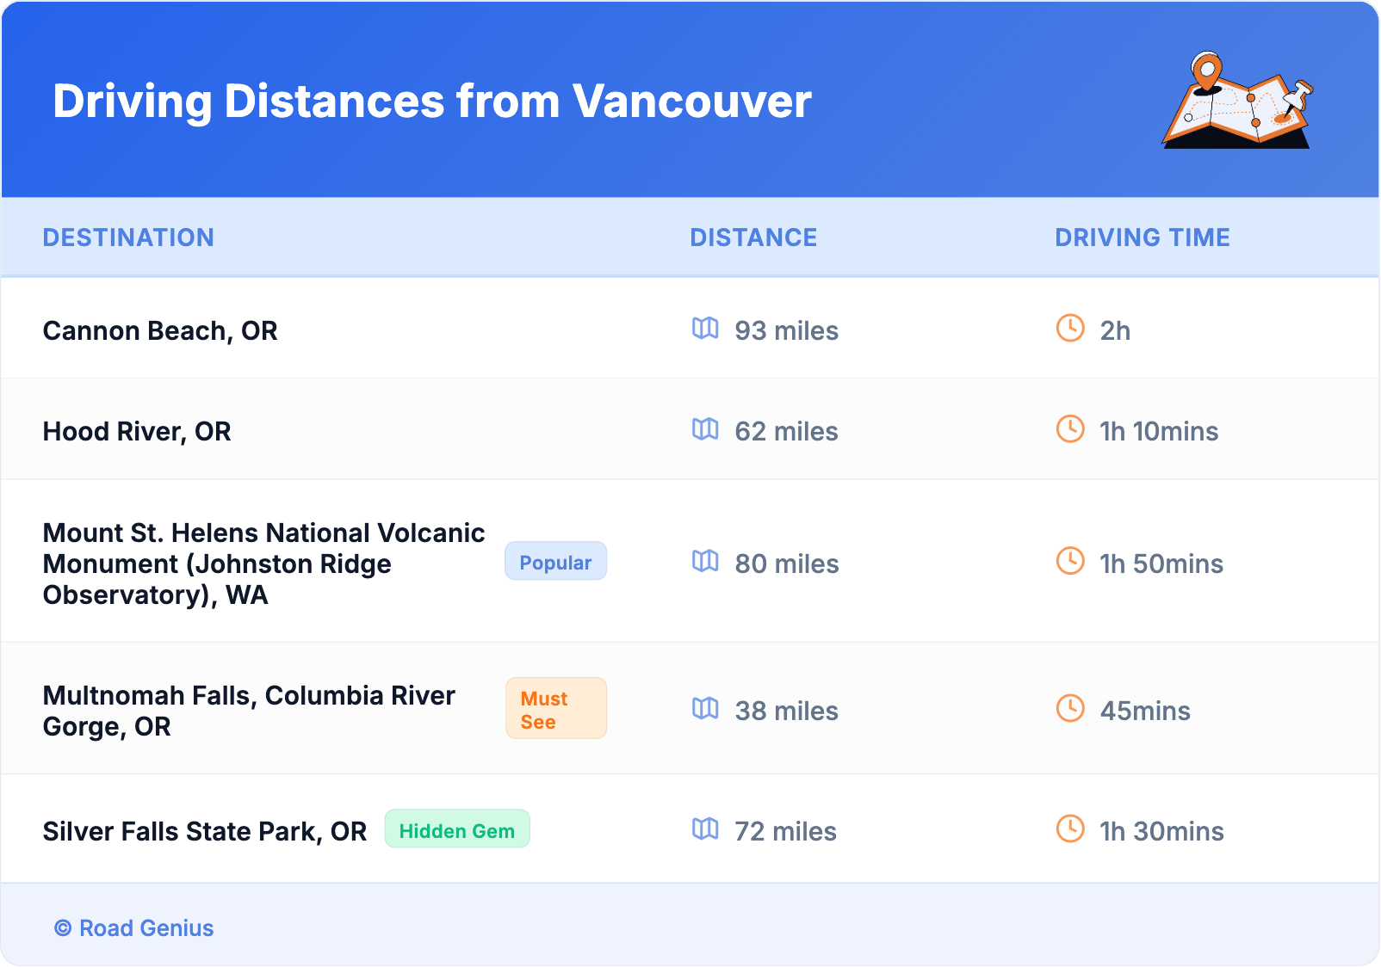This screenshot has height=967, width=1381.
Task: Select the Destination column header
Action: click(x=128, y=237)
